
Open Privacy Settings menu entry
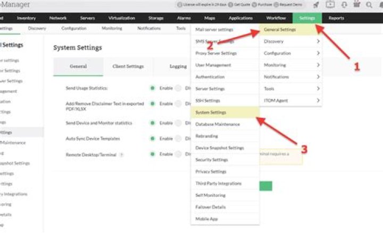[224, 171]
